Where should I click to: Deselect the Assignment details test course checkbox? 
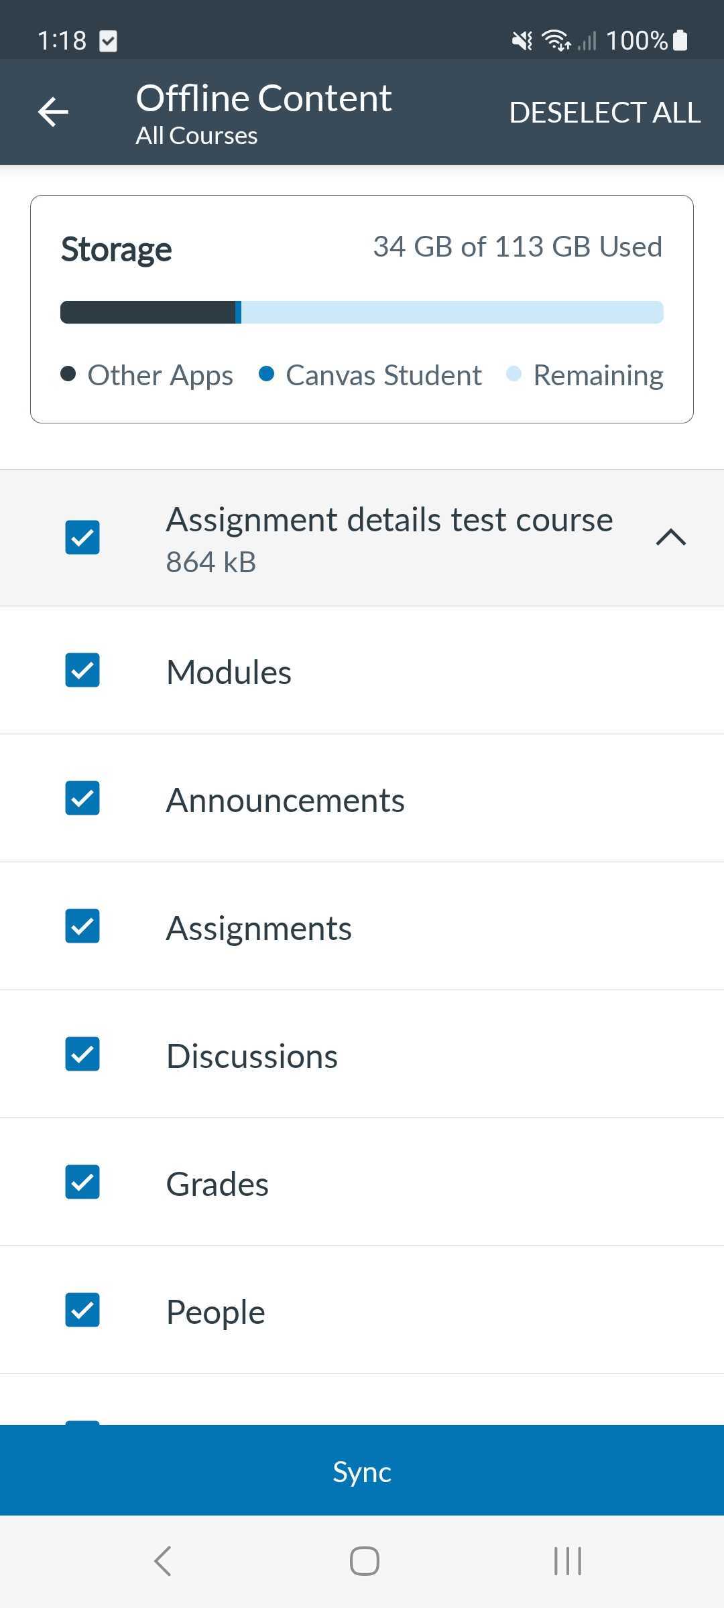click(82, 537)
